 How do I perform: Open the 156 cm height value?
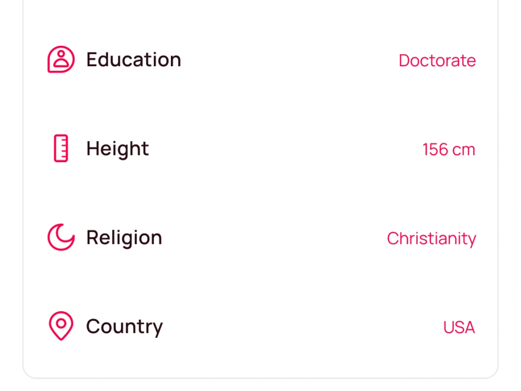pos(449,149)
